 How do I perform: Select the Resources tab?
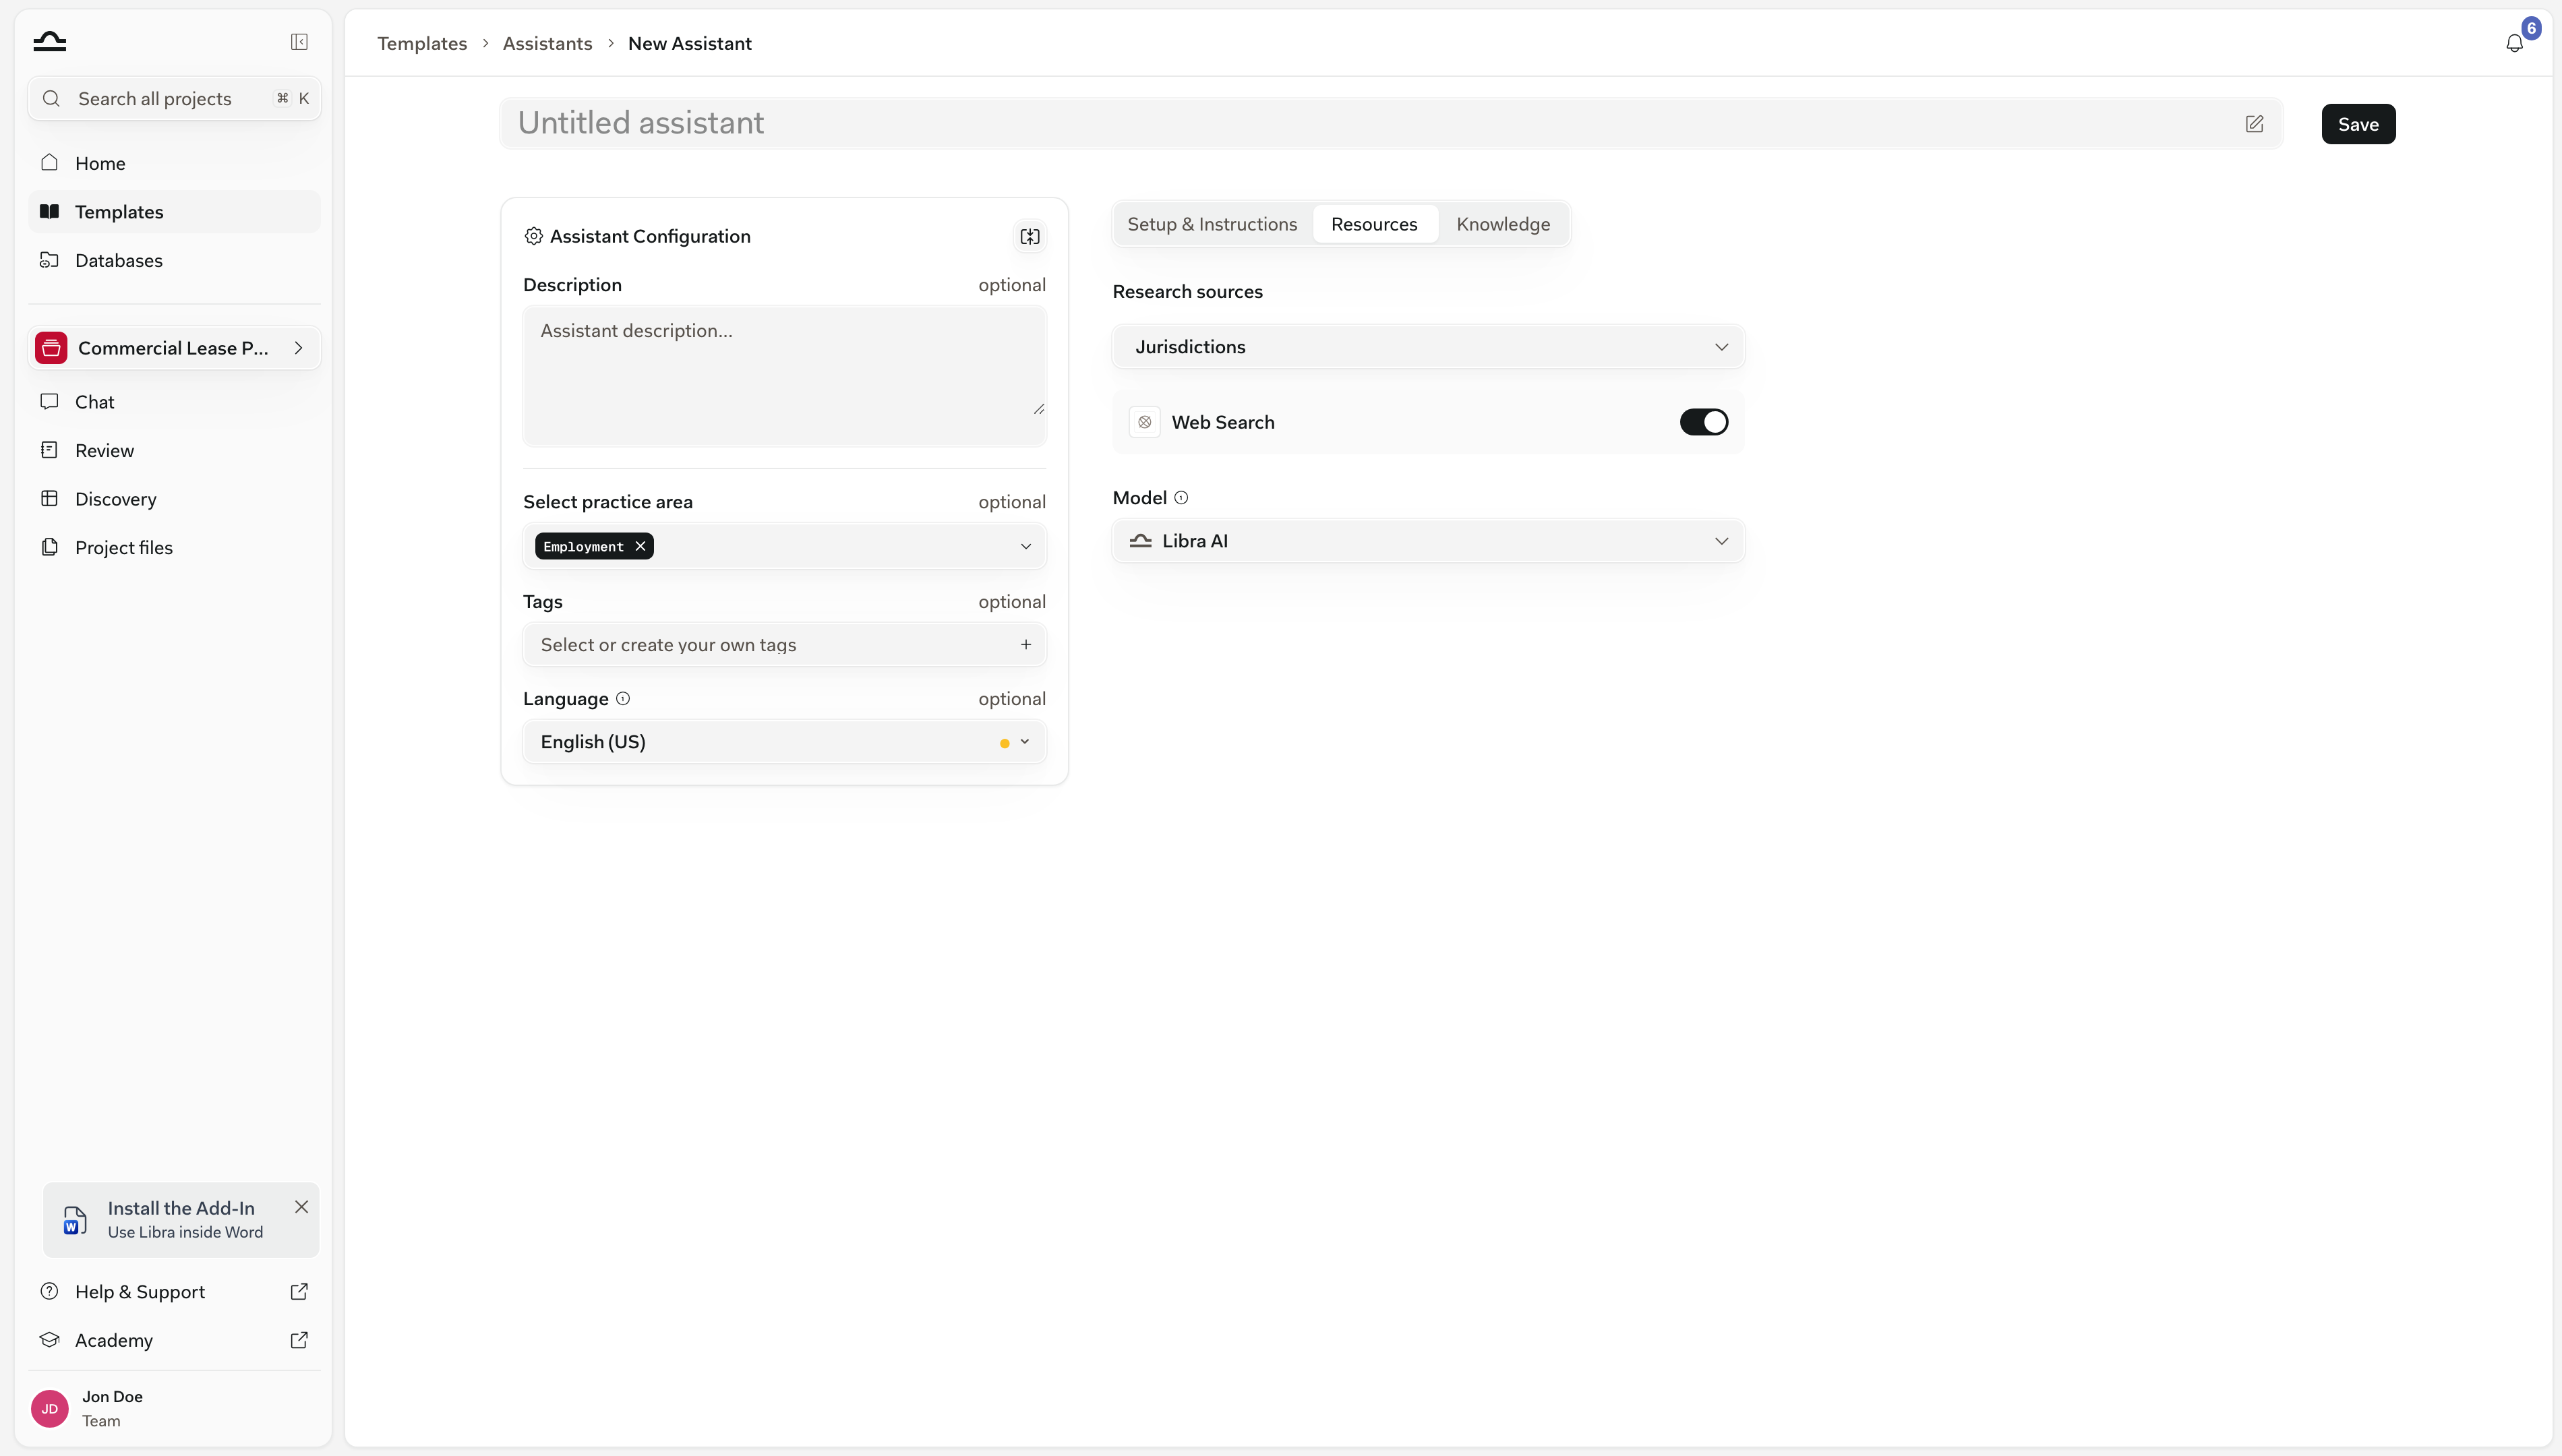1374,224
